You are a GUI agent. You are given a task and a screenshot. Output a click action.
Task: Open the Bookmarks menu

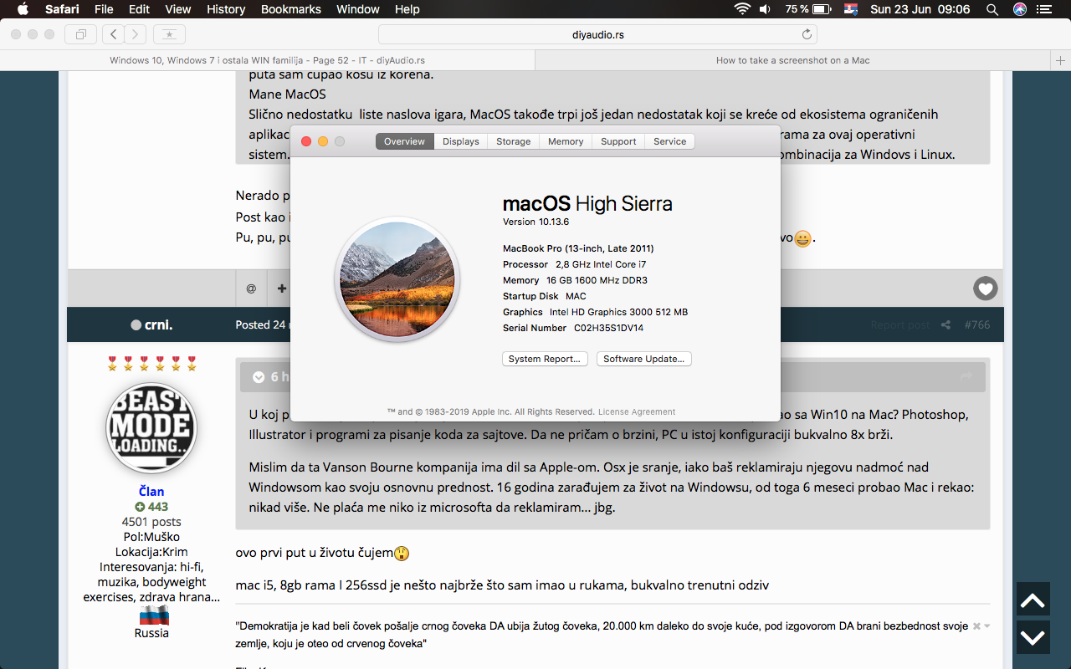291,9
